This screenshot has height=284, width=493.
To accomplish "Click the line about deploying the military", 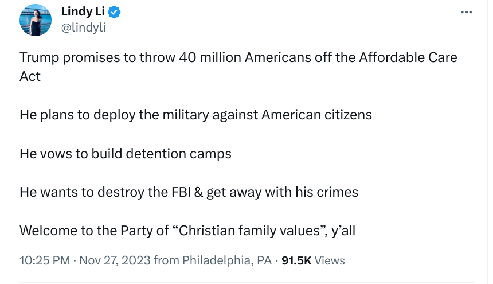I will (195, 114).
